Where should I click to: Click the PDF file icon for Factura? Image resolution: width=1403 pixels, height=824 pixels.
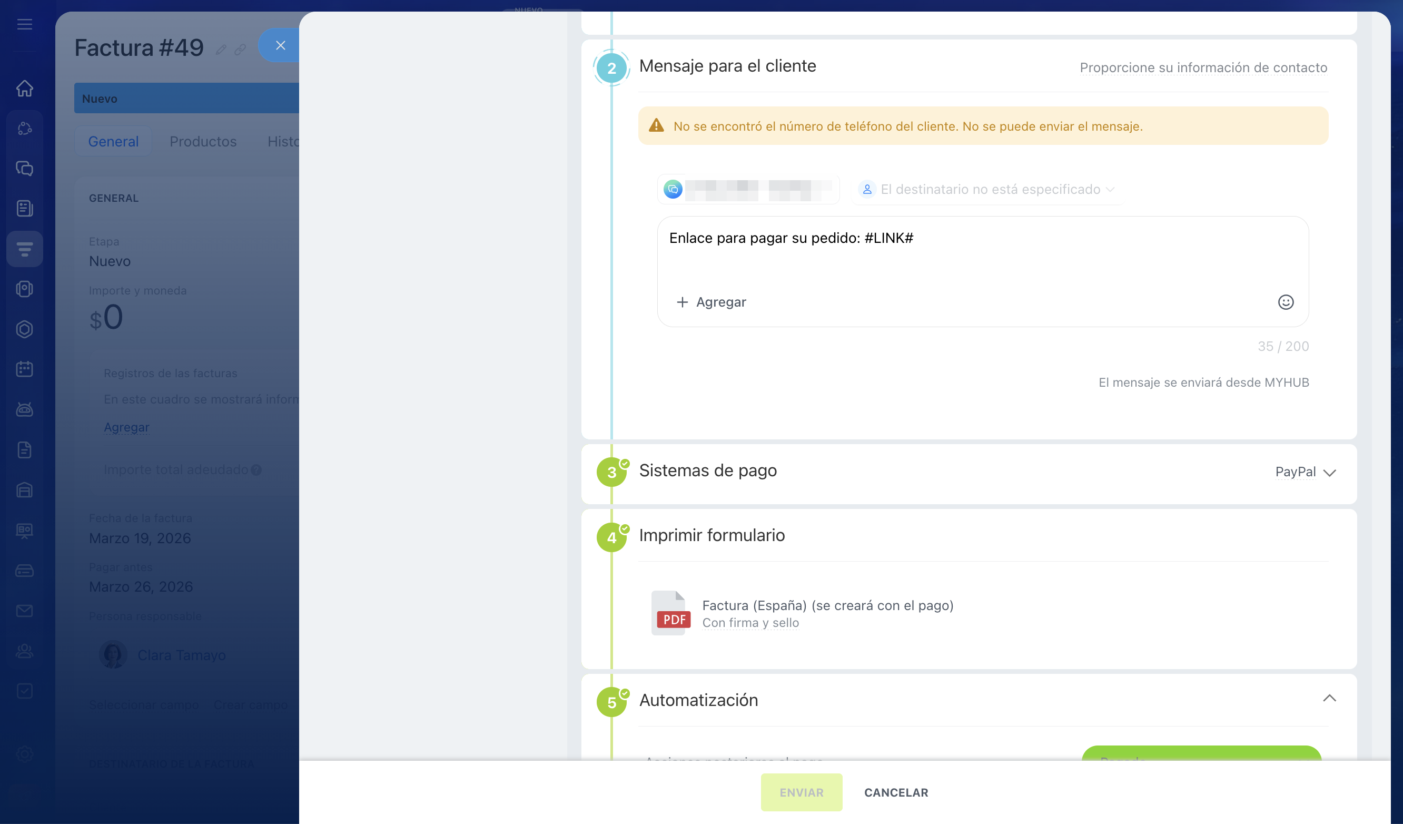(x=671, y=613)
